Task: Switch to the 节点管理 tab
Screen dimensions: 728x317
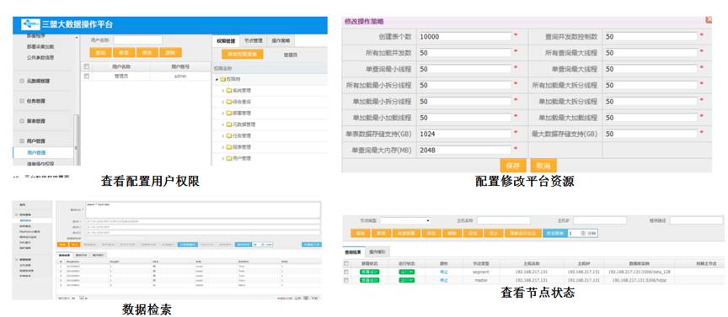Action: (254, 41)
